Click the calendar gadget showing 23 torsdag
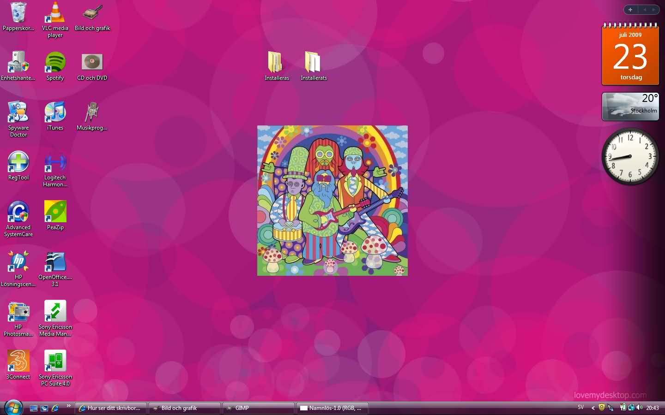The image size is (665, 415). click(x=630, y=54)
